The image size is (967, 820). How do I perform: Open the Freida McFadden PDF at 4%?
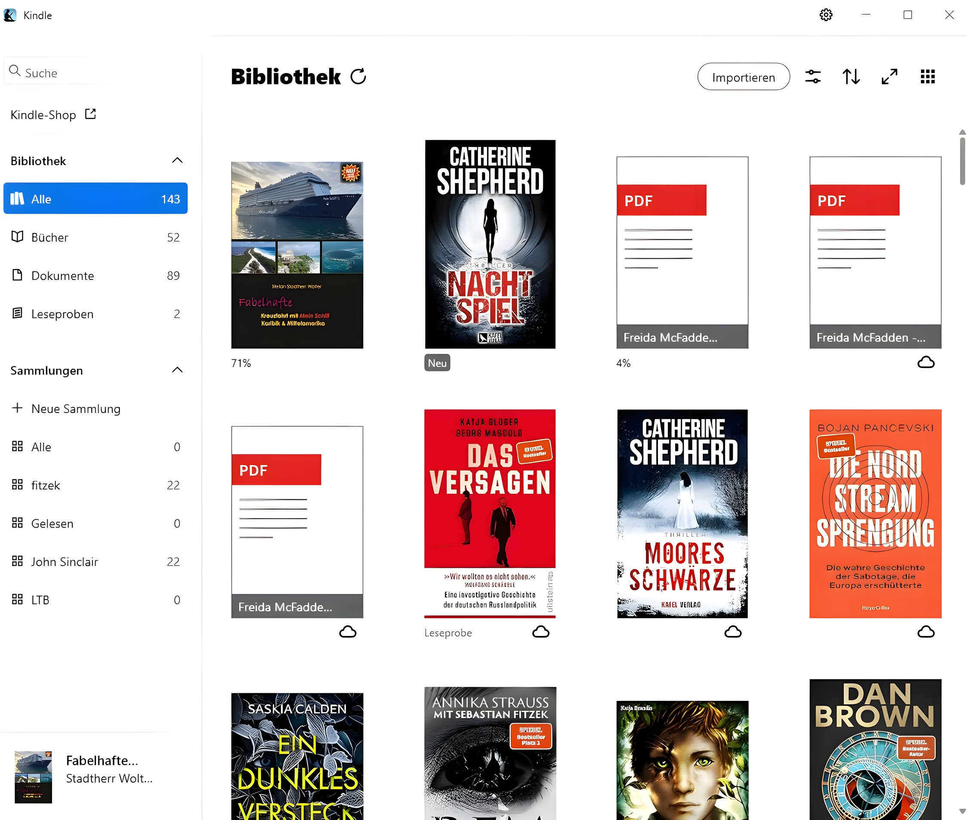(682, 252)
